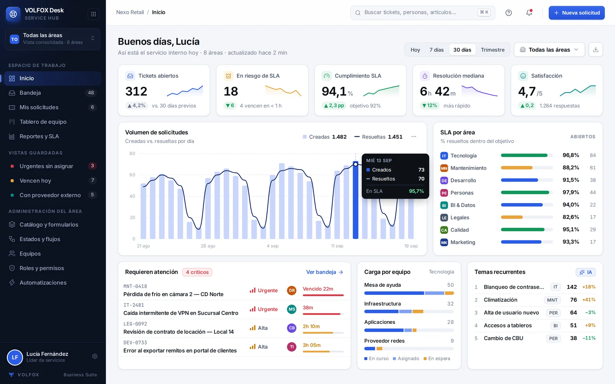The height and width of the screenshot is (384, 615).
Task: Open Urgentes sin asignar saved view
Action: [53, 166]
